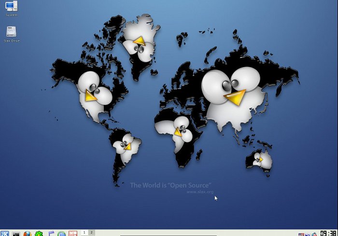Launch the terminal from the panel

16,234
